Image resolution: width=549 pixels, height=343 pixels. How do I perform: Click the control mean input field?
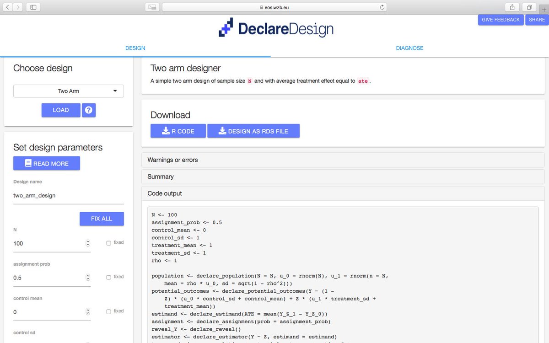tap(52, 312)
